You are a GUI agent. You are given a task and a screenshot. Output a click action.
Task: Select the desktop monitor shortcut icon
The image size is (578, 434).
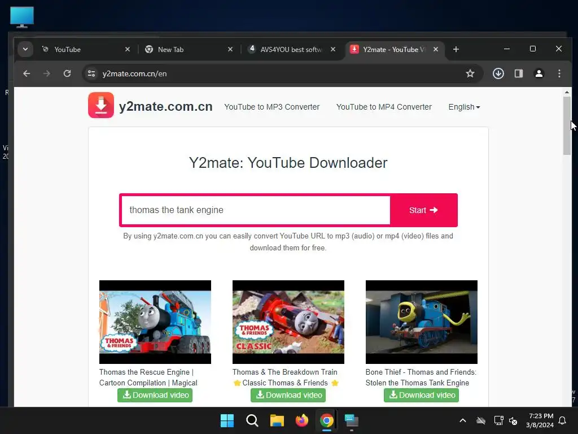[22, 17]
